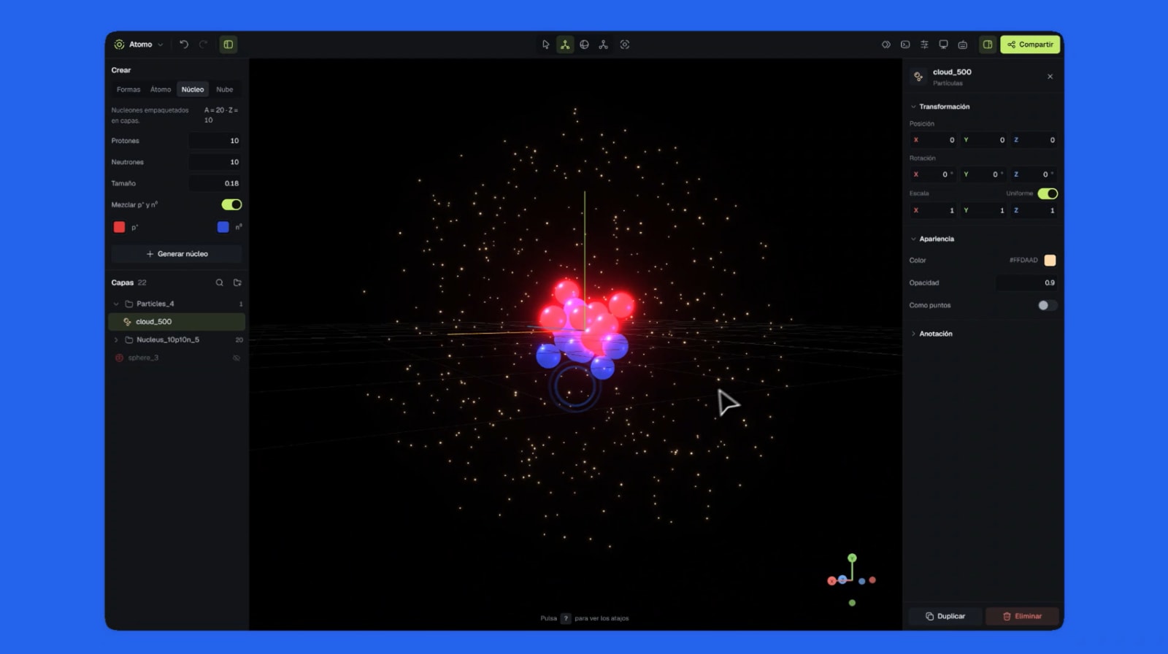The width and height of the screenshot is (1168, 654).
Task: Open the terminal console icon
Action: click(x=905, y=45)
